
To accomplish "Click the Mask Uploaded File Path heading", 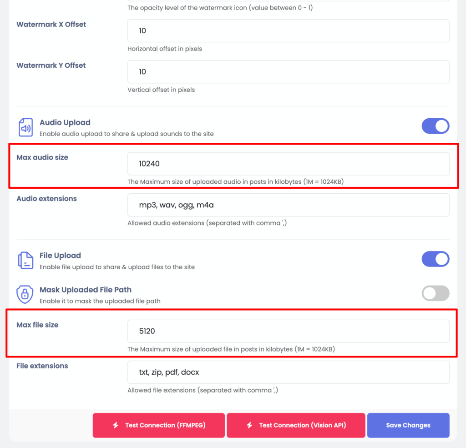I will pyautogui.click(x=86, y=290).
